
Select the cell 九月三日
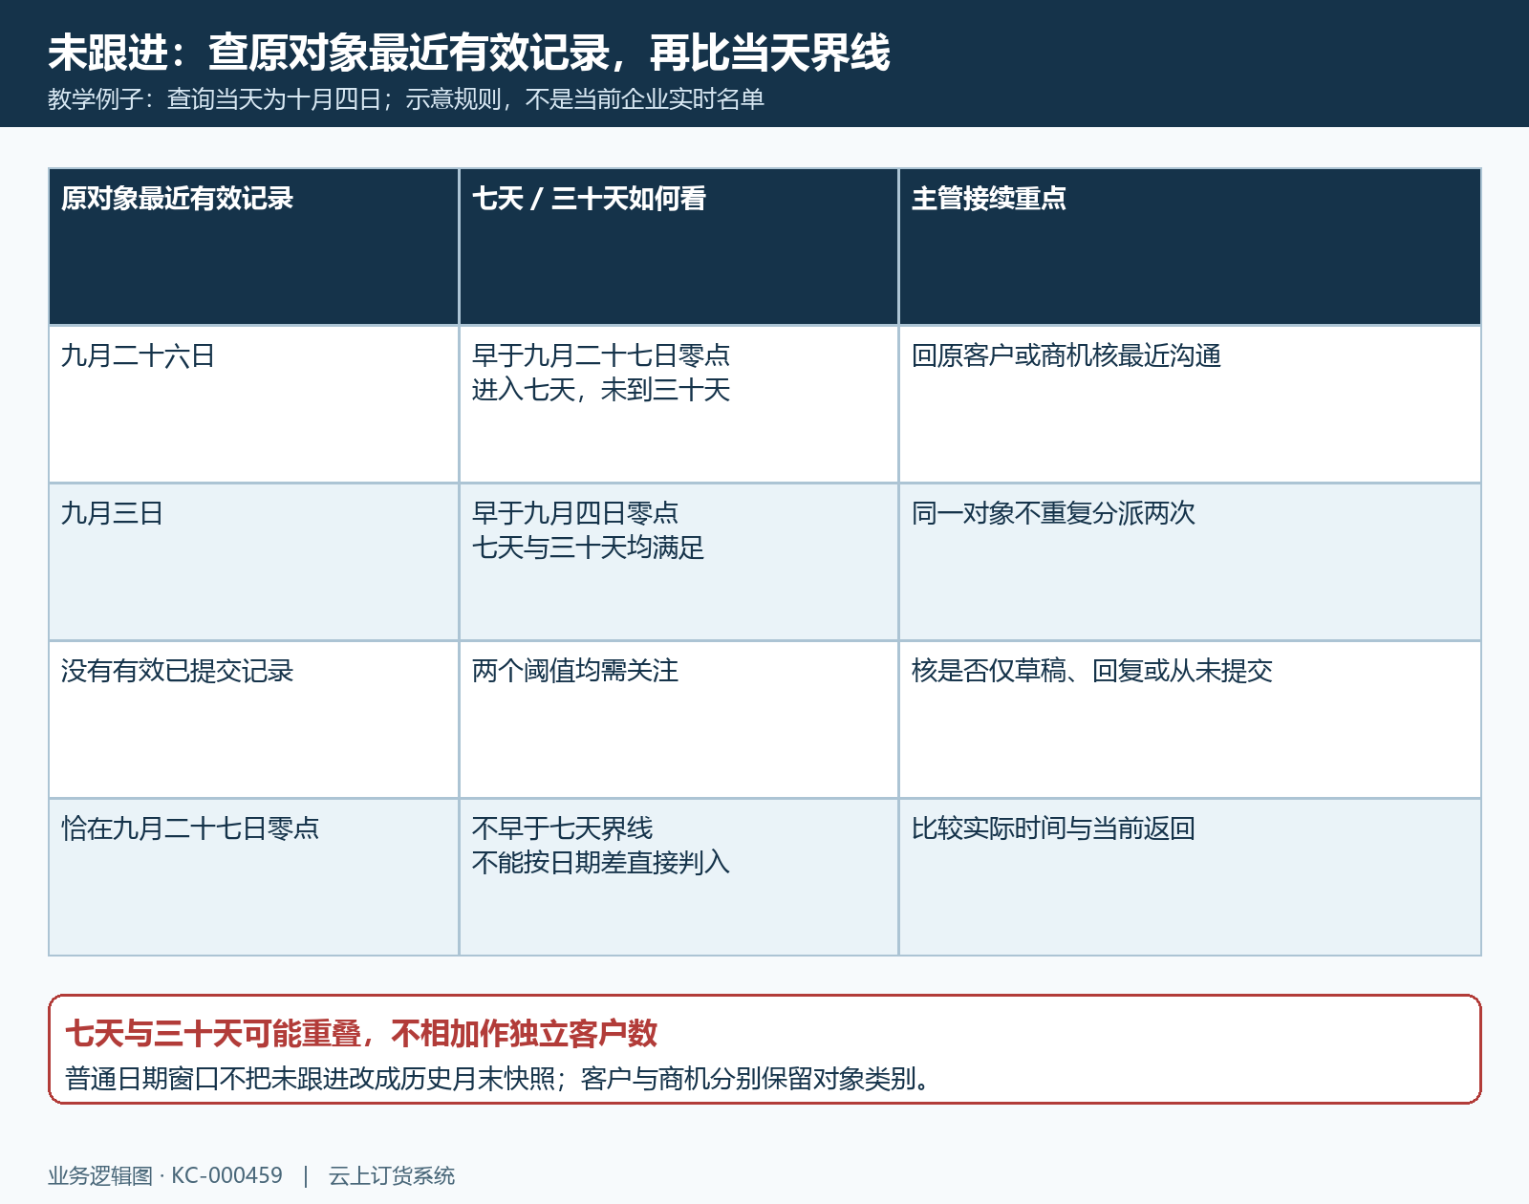253,562
